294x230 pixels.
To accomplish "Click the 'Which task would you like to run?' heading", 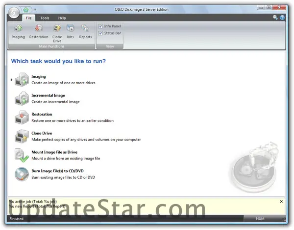I will click(x=58, y=61).
